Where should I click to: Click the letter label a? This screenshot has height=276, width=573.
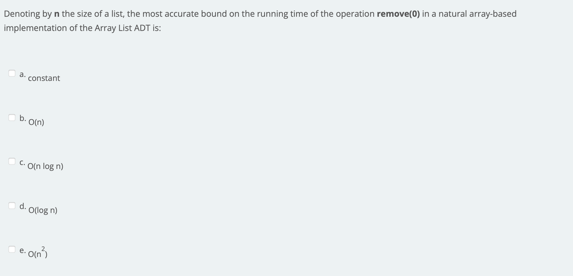pyautogui.click(x=22, y=74)
